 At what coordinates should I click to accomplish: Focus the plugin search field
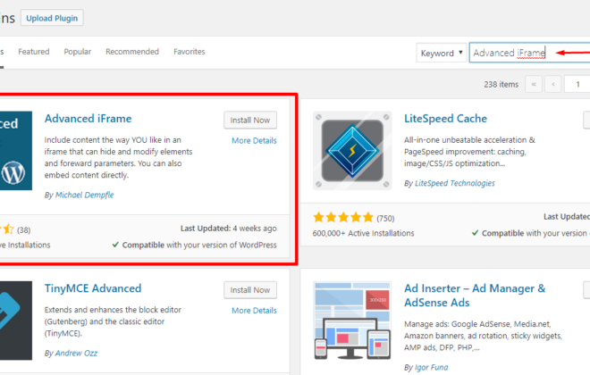tap(530, 53)
